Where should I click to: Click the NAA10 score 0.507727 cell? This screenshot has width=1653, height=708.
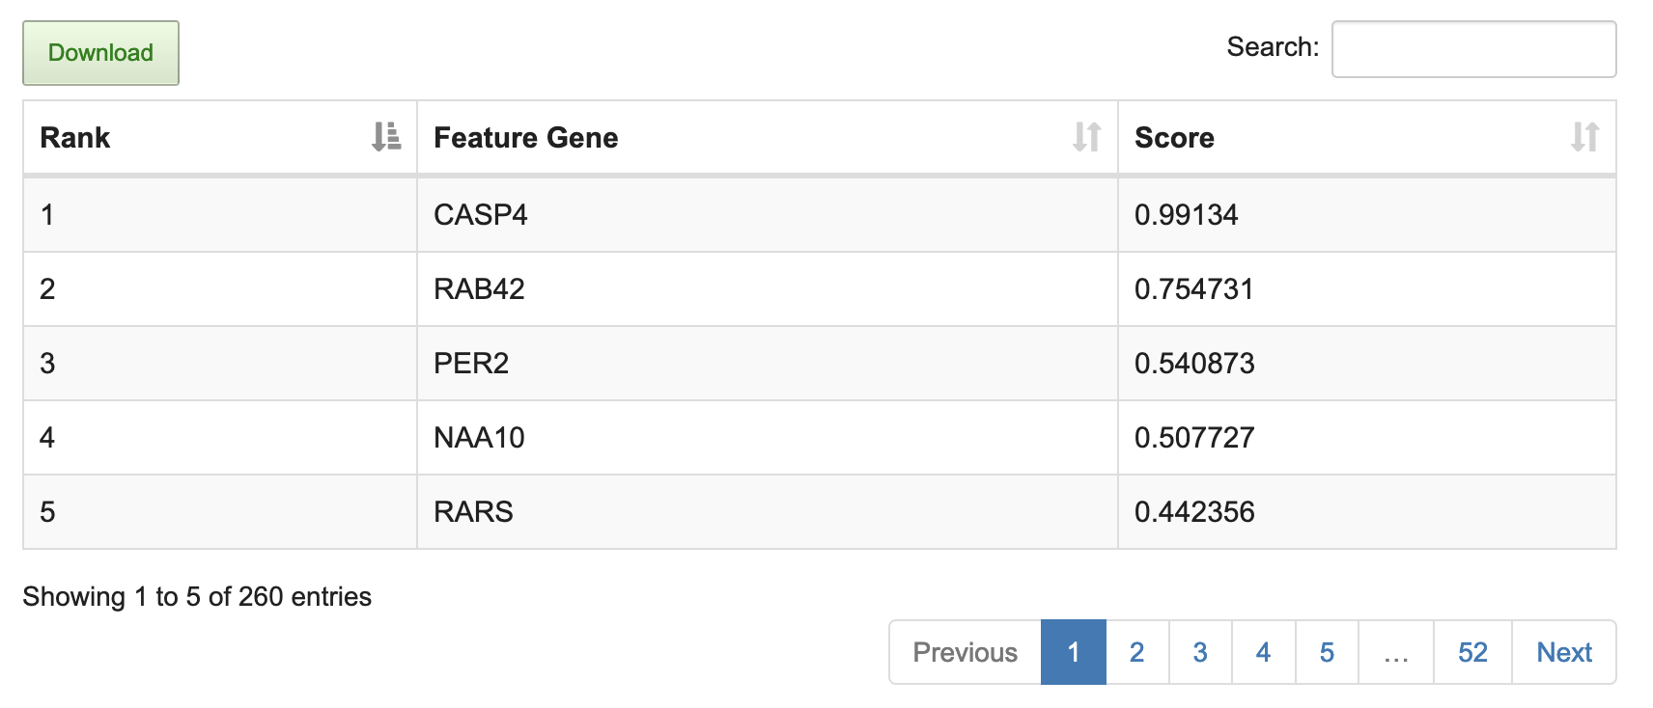[1194, 437]
